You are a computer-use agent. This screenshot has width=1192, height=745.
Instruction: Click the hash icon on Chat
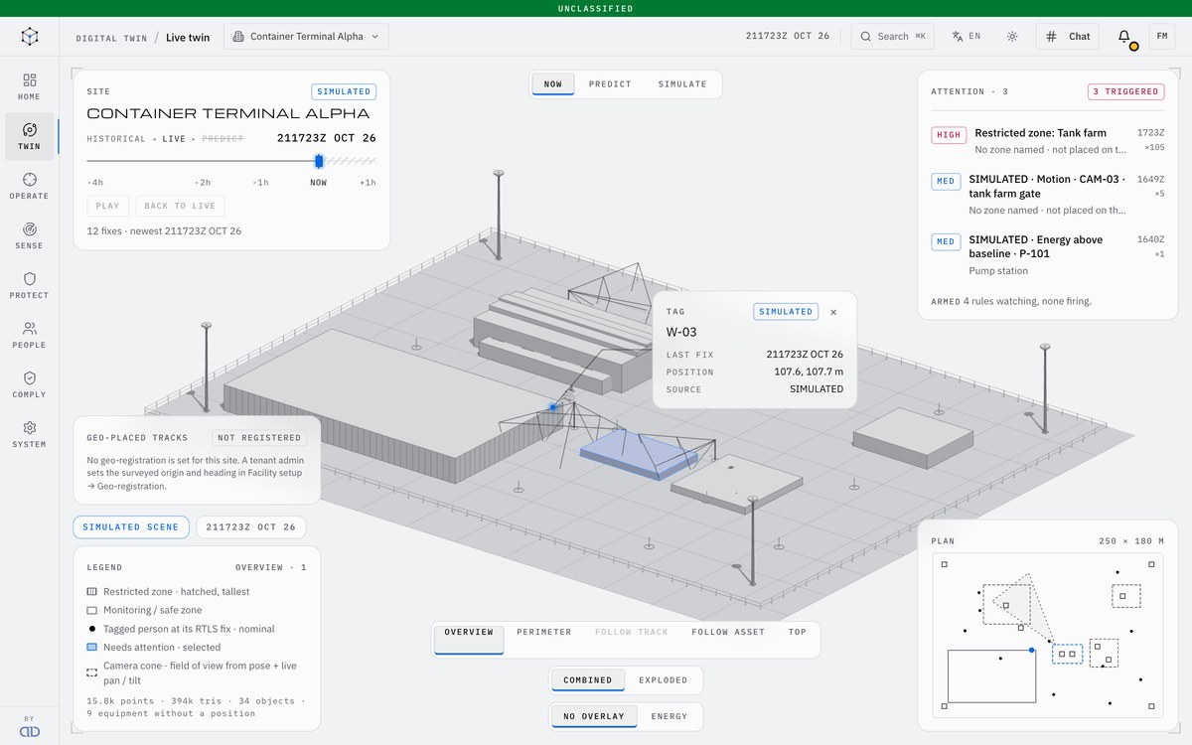(x=1052, y=37)
